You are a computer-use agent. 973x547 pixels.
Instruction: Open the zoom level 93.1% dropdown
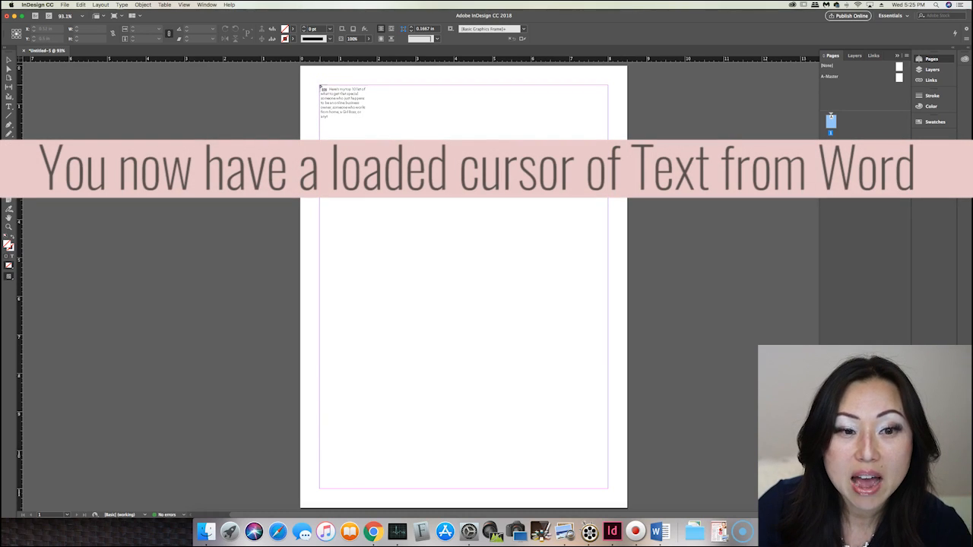pos(81,16)
